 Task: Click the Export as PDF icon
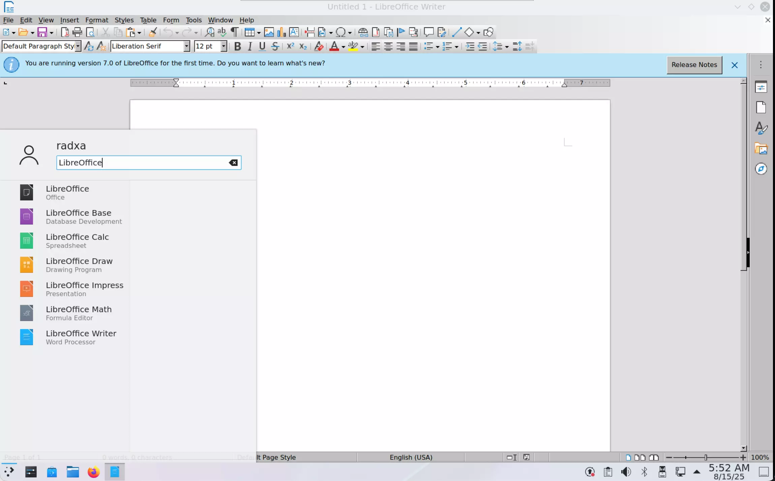click(65, 32)
